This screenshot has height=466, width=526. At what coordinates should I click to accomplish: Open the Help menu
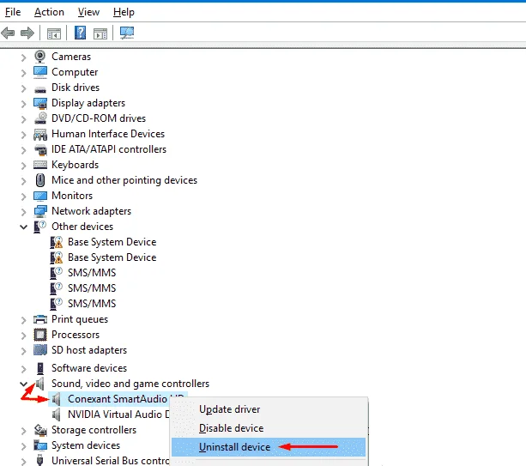[124, 12]
